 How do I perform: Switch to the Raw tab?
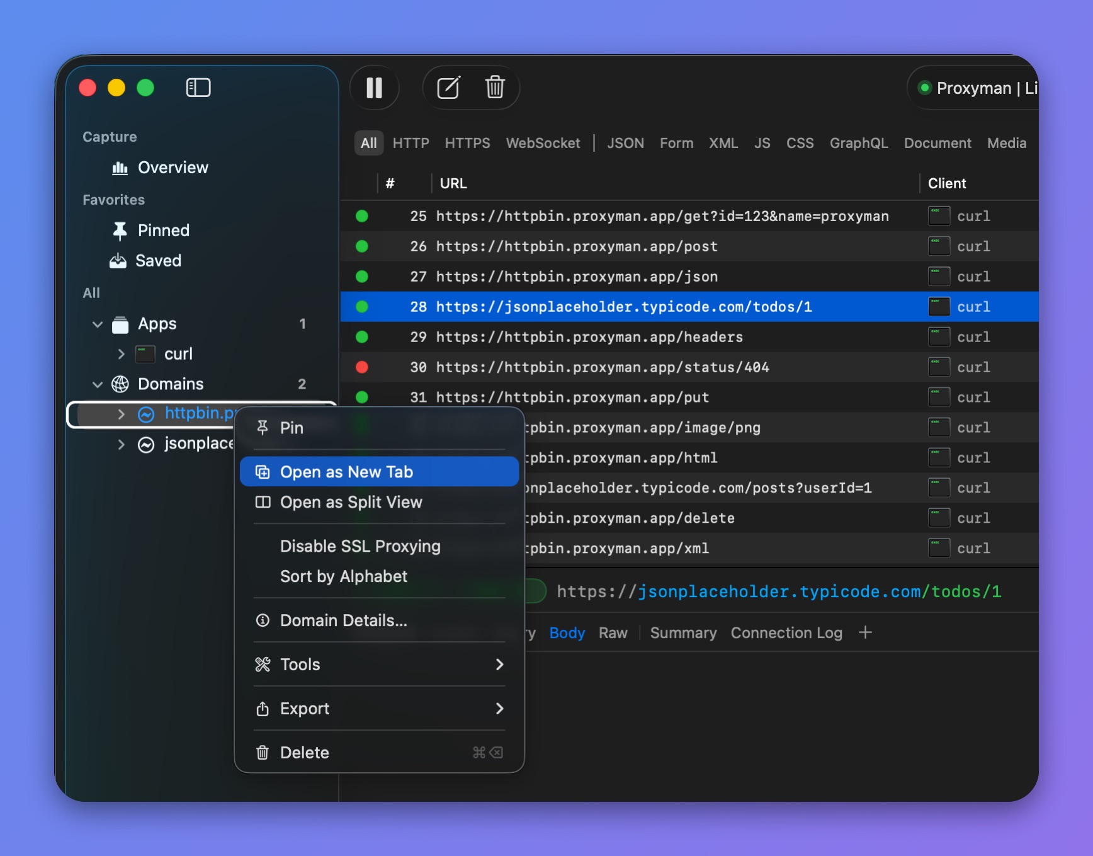pyautogui.click(x=613, y=633)
